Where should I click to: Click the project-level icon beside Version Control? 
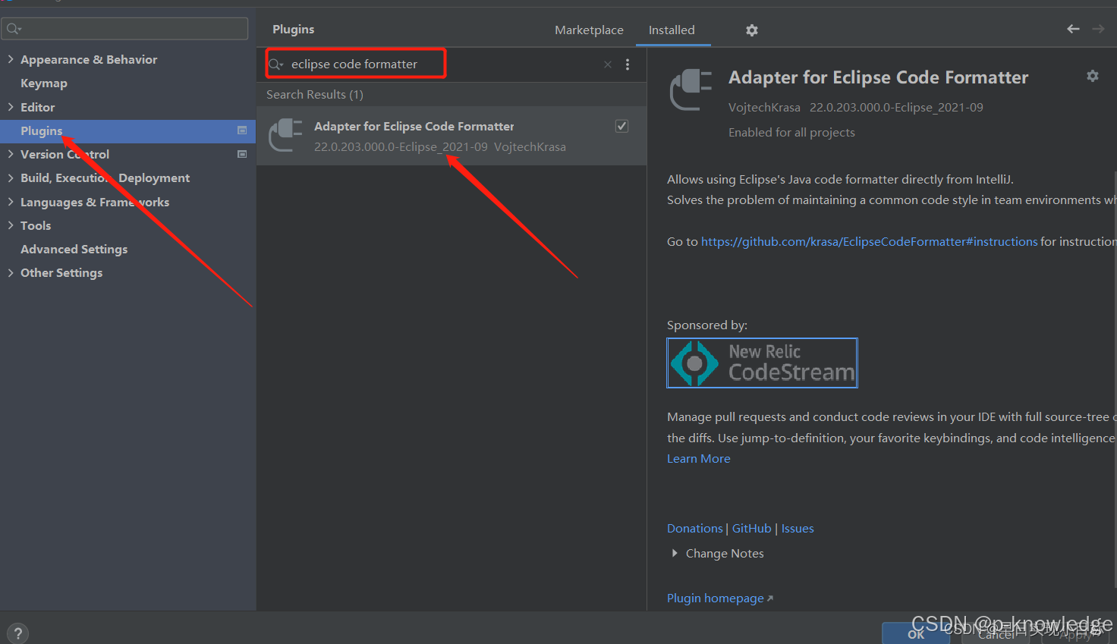click(242, 154)
